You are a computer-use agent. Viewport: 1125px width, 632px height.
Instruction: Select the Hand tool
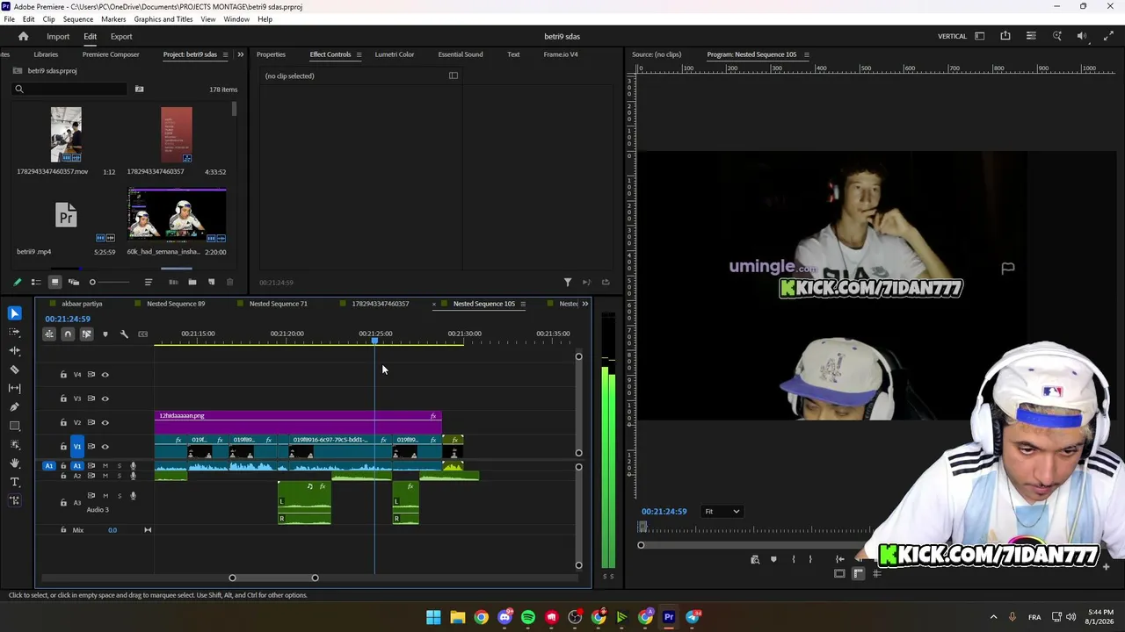(x=15, y=463)
